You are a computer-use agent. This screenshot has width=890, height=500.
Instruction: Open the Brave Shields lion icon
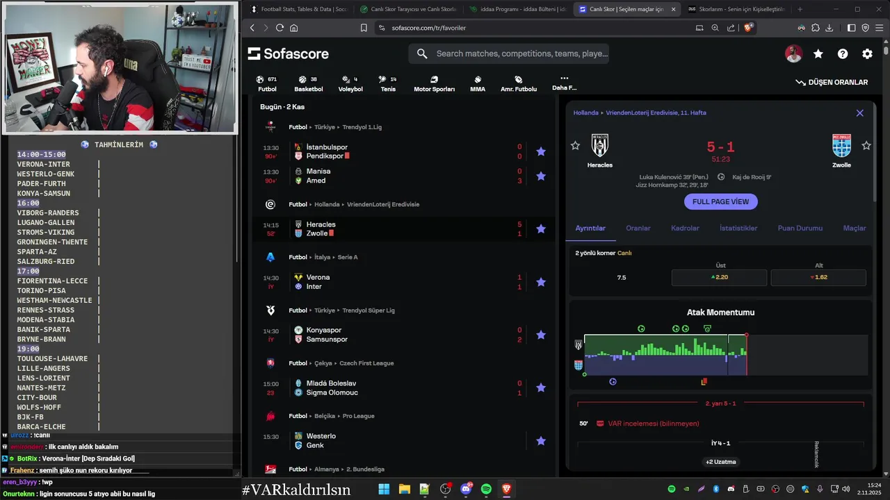coord(748,28)
